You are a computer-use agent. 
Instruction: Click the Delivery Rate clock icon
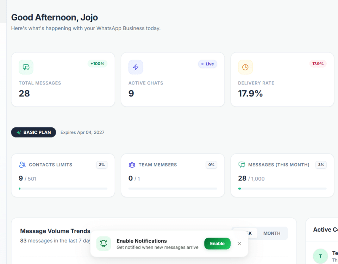click(245, 67)
